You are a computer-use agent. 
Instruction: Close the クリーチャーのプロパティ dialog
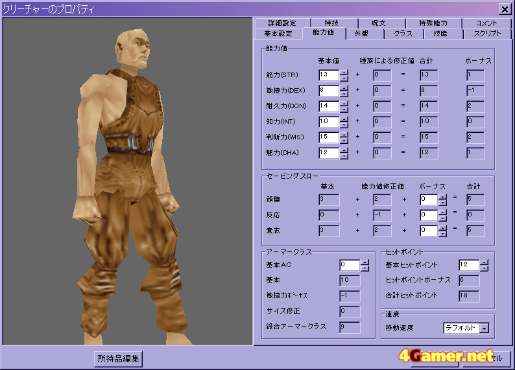click(505, 9)
